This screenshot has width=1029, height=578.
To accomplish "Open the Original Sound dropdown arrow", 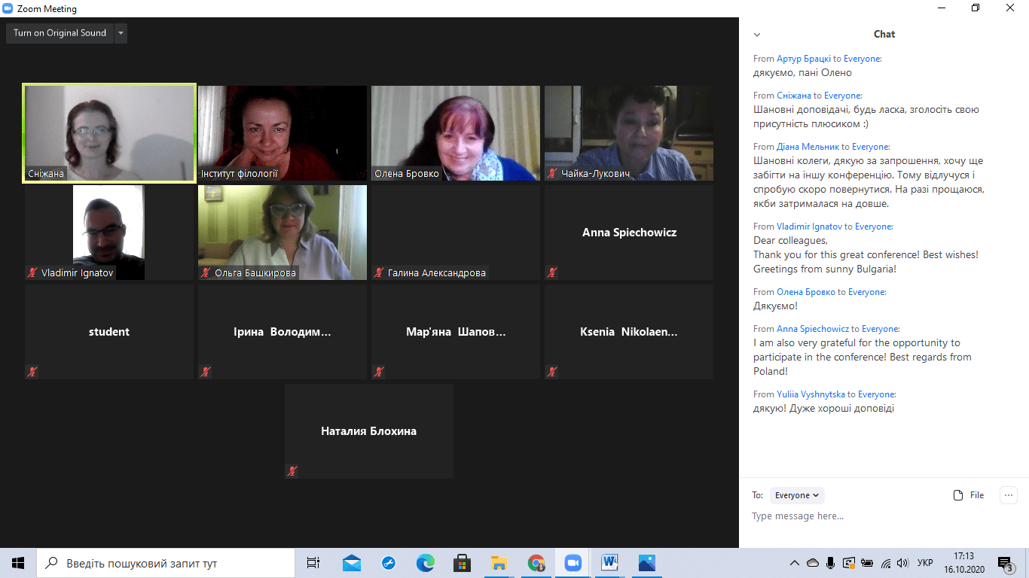I will (x=121, y=33).
